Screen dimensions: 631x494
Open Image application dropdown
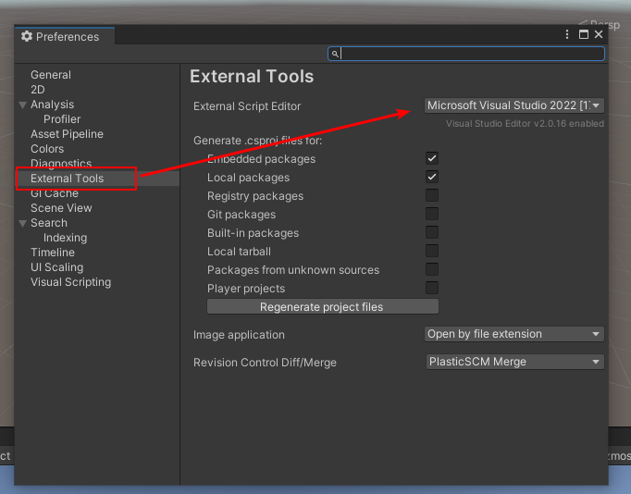[x=514, y=334]
